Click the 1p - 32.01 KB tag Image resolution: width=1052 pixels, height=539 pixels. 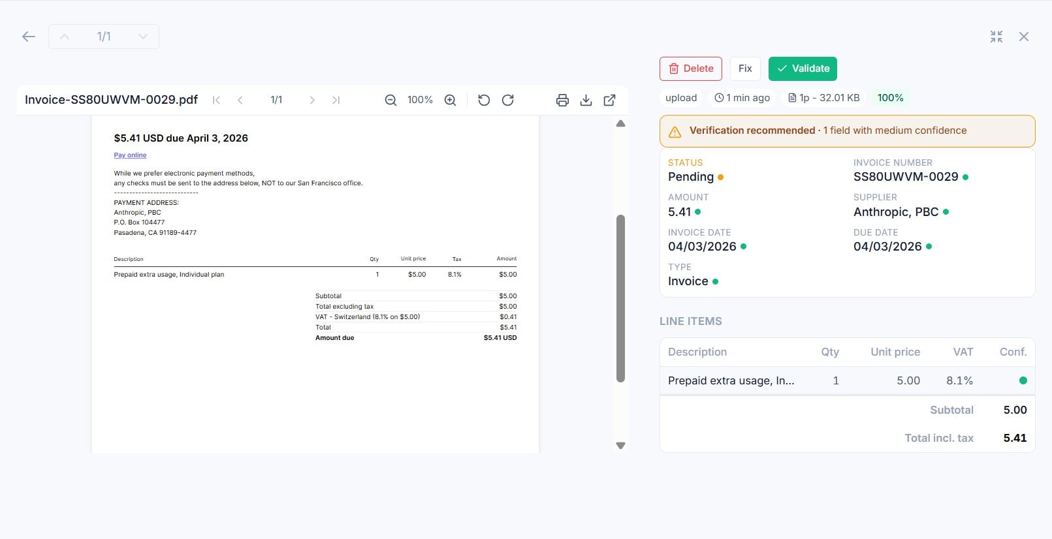pos(823,98)
